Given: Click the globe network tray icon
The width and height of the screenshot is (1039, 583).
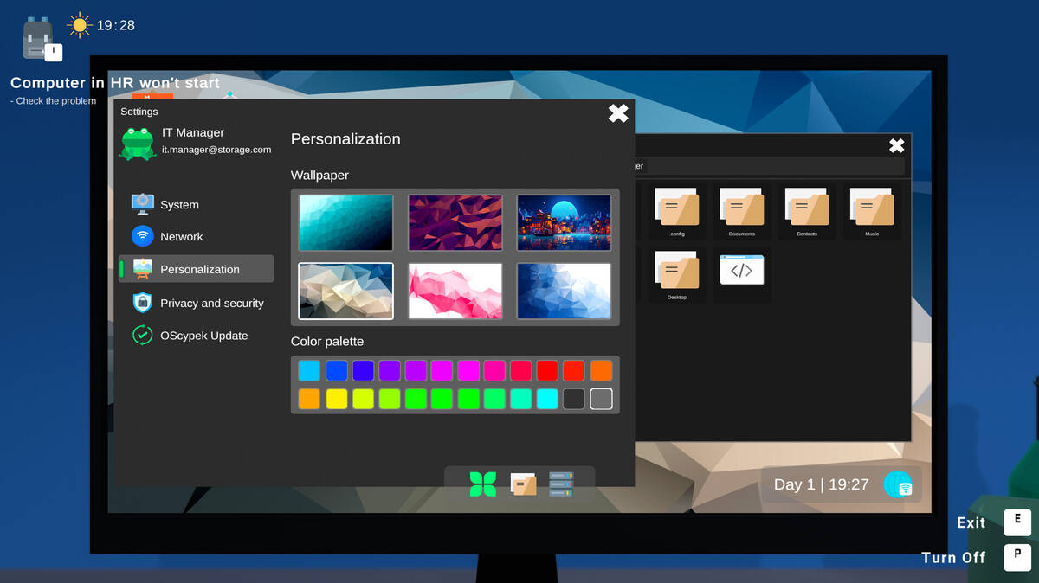Looking at the screenshot, I should 898,484.
